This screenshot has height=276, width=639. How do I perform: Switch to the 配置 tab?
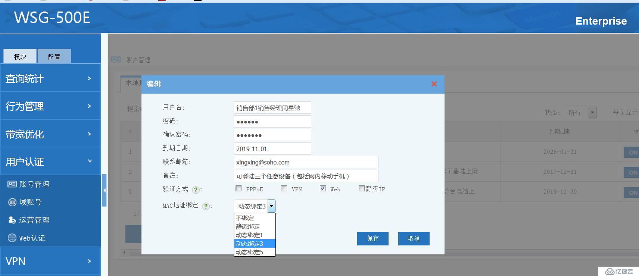click(54, 56)
